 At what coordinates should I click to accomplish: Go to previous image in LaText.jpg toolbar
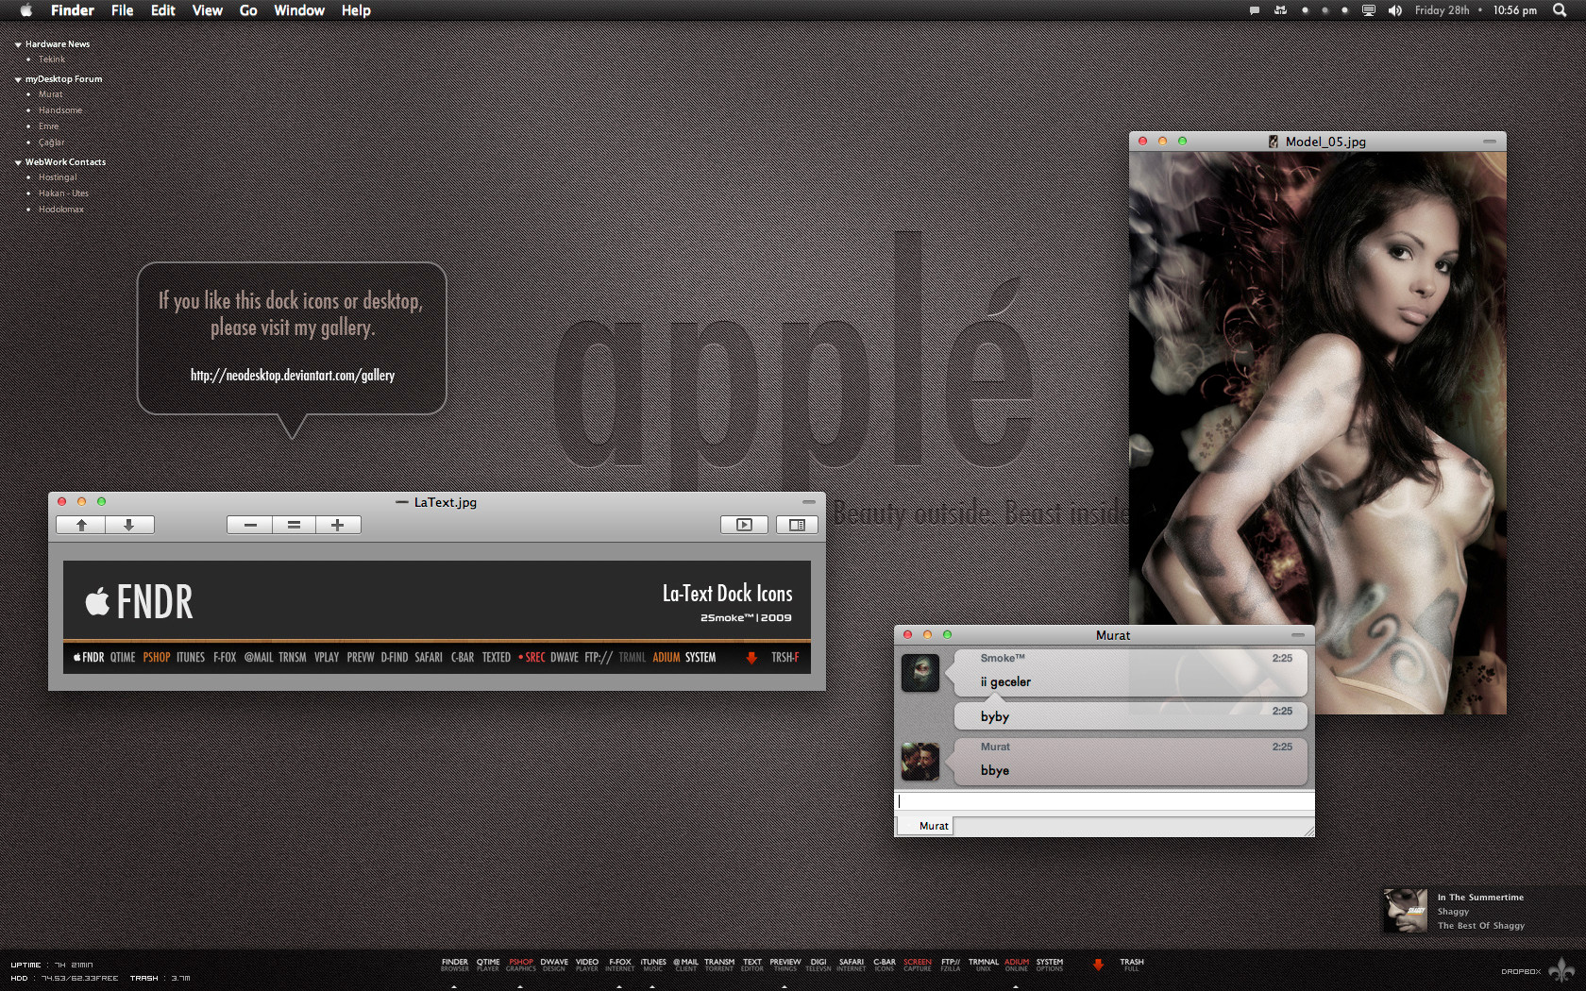click(81, 525)
